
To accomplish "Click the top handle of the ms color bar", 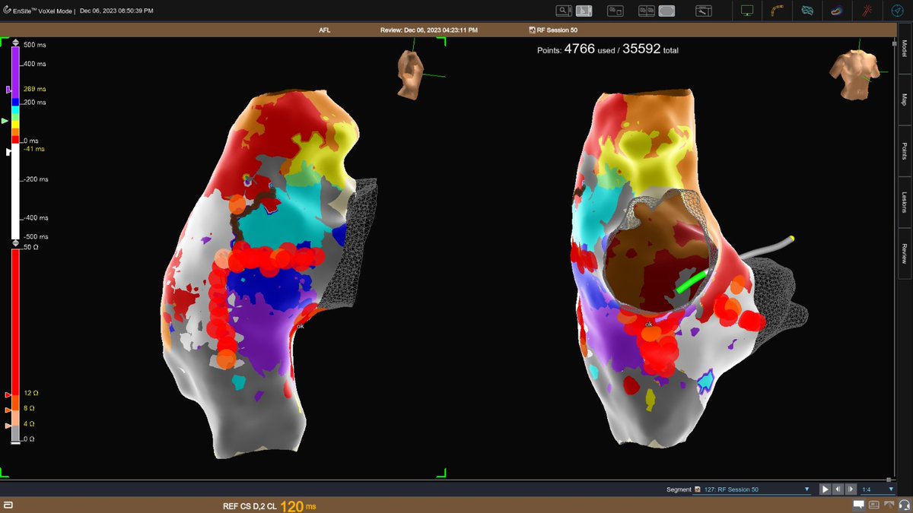I will tap(15, 43).
